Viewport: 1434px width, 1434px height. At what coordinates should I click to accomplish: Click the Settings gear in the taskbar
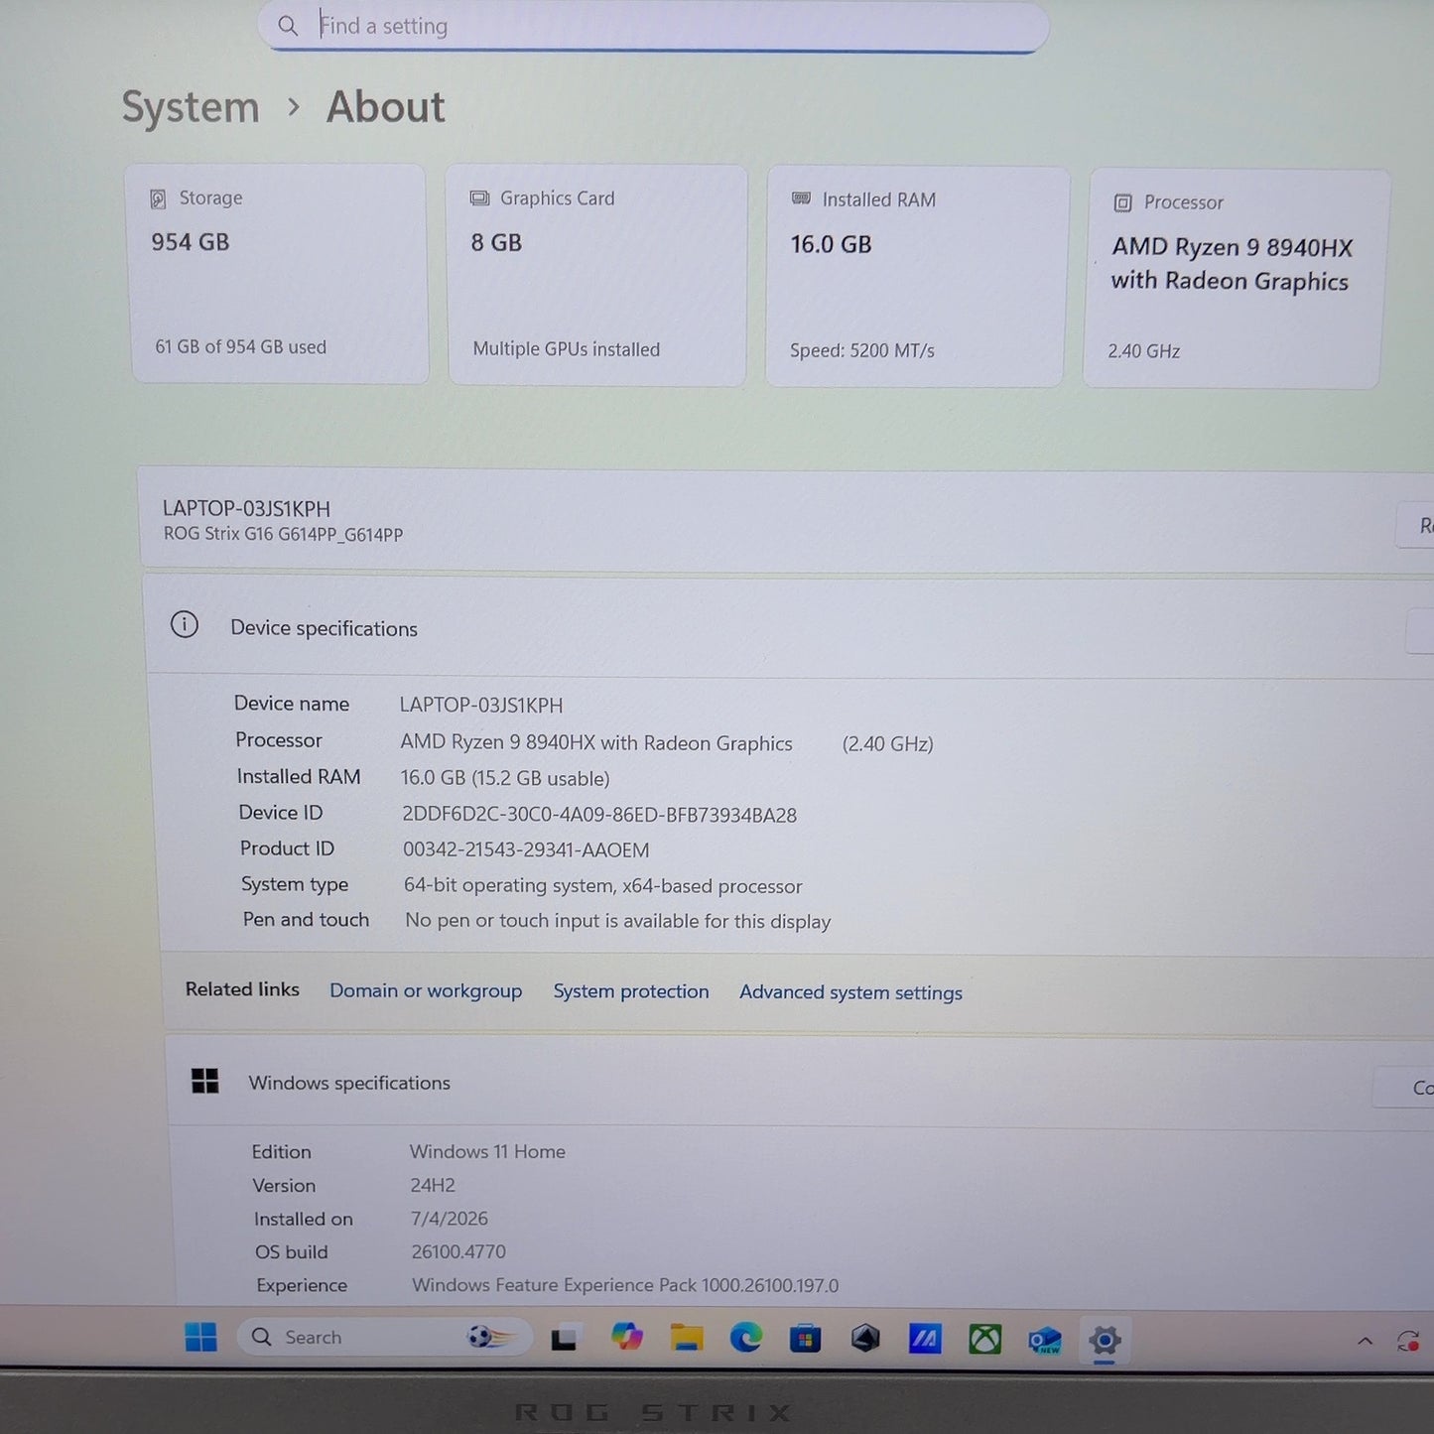(1105, 1342)
